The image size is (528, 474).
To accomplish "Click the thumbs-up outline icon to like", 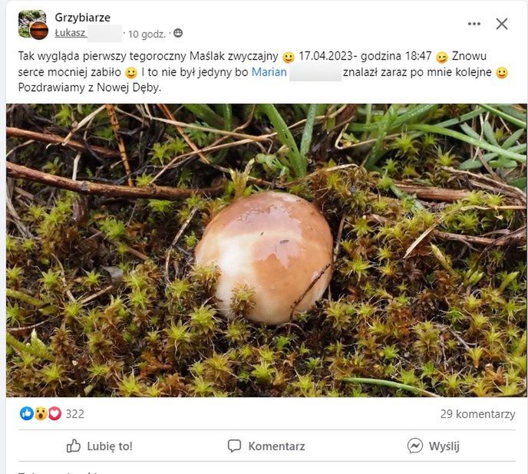I will pyautogui.click(x=74, y=446).
